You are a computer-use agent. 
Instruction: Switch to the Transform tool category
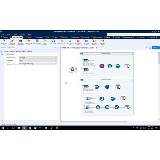[x=64, y=37]
